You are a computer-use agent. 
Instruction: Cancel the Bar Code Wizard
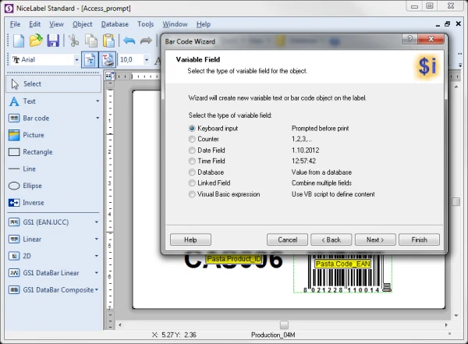click(x=287, y=239)
